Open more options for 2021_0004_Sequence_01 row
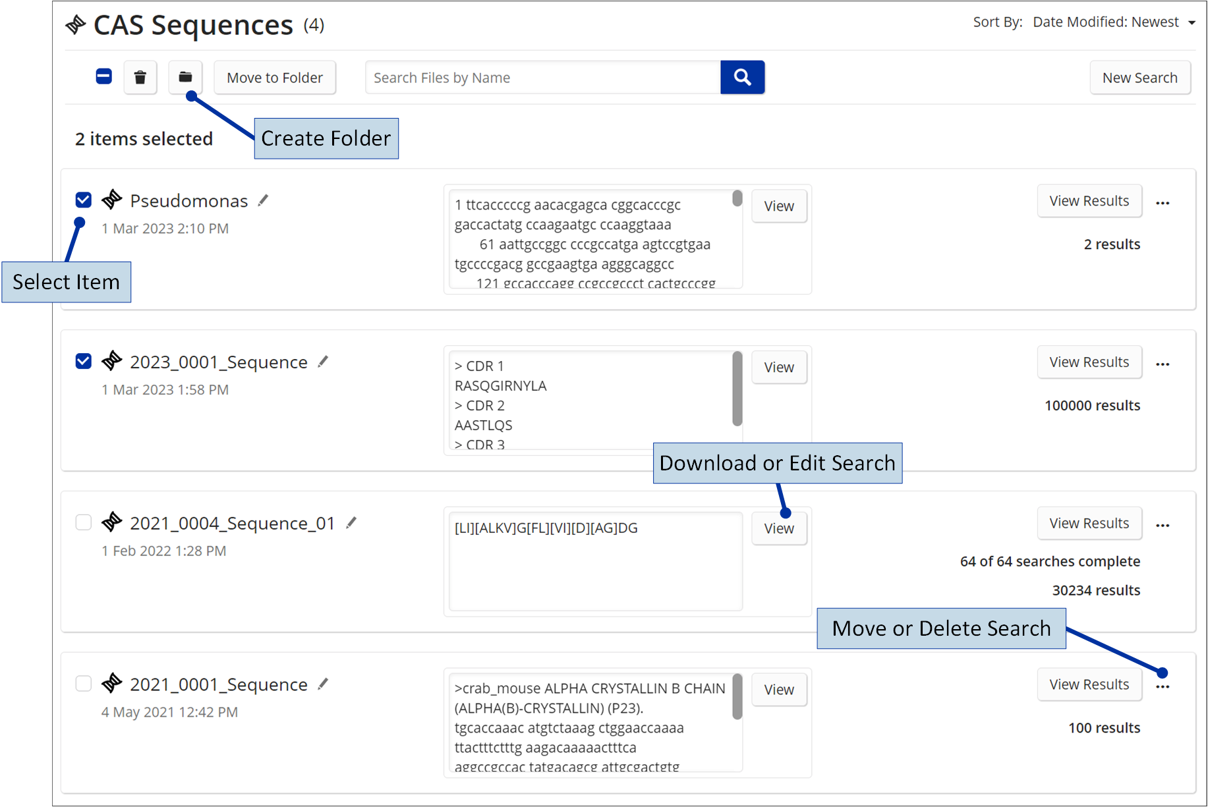Image resolution: width=1208 pixels, height=807 pixels. point(1163,526)
